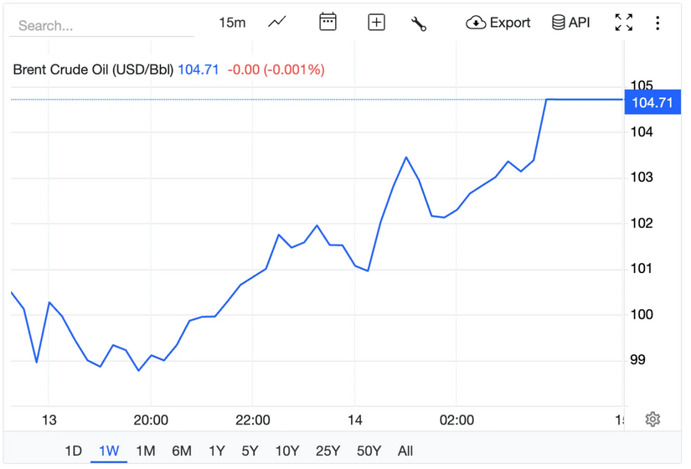Click the Search input field
The width and height of the screenshot is (691, 469).
pyautogui.click(x=101, y=25)
